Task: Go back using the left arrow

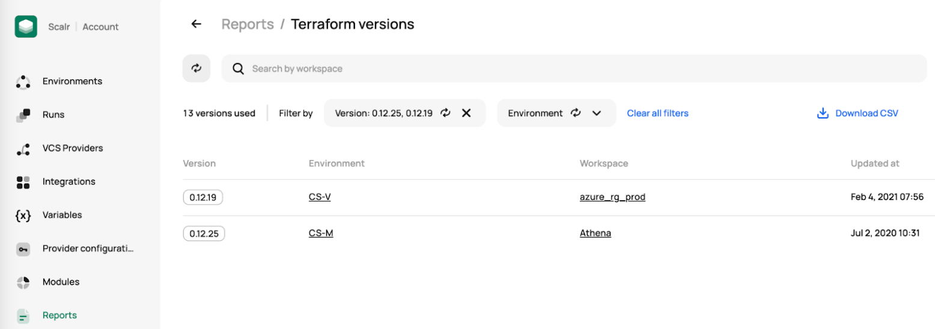Action: click(x=196, y=24)
